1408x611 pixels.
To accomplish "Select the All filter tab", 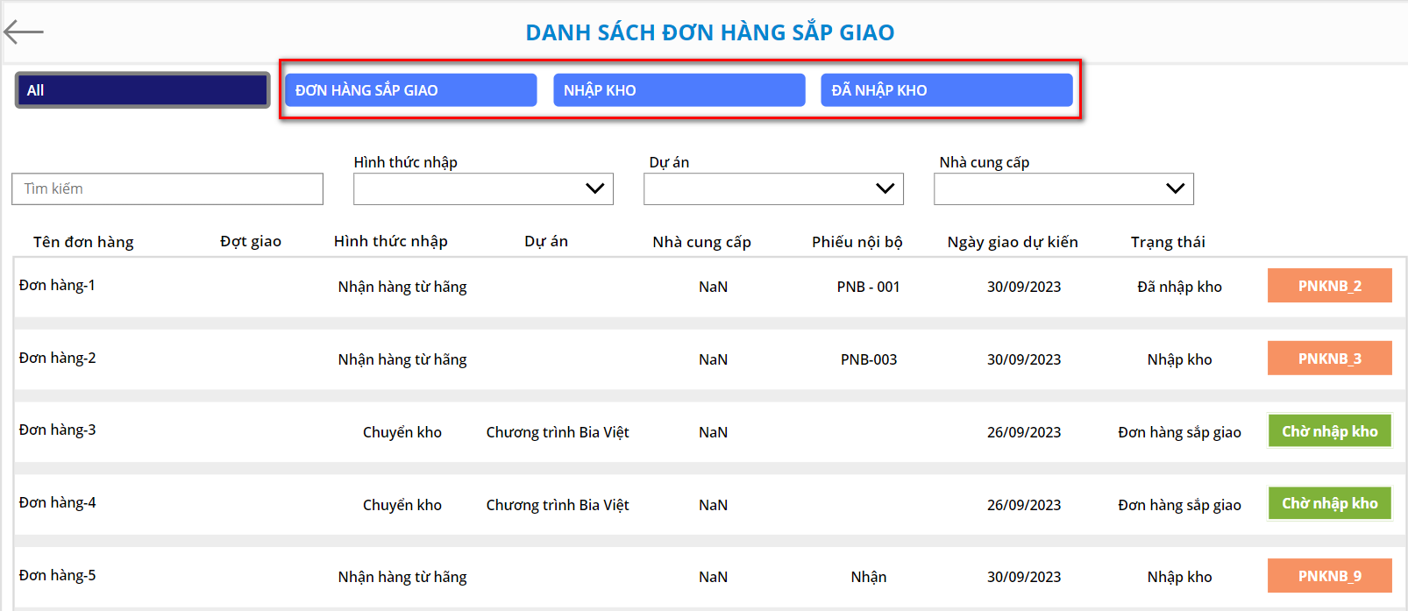I will point(142,90).
